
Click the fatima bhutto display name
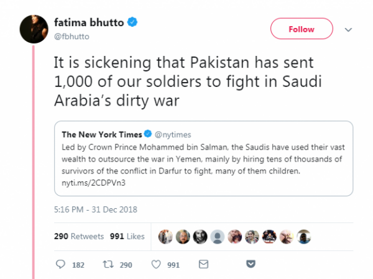(92, 24)
